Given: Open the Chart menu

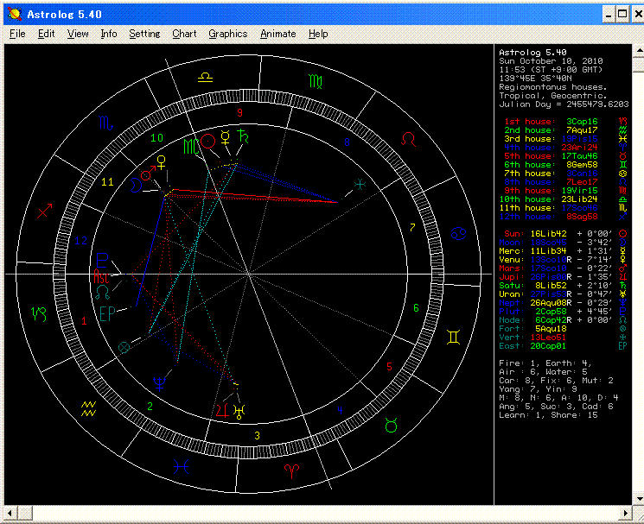Looking at the screenshot, I should point(184,34).
